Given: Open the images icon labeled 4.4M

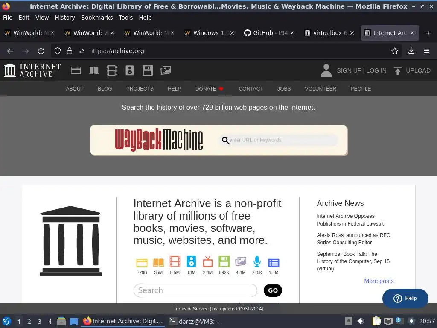Looking at the screenshot, I should (x=241, y=262).
